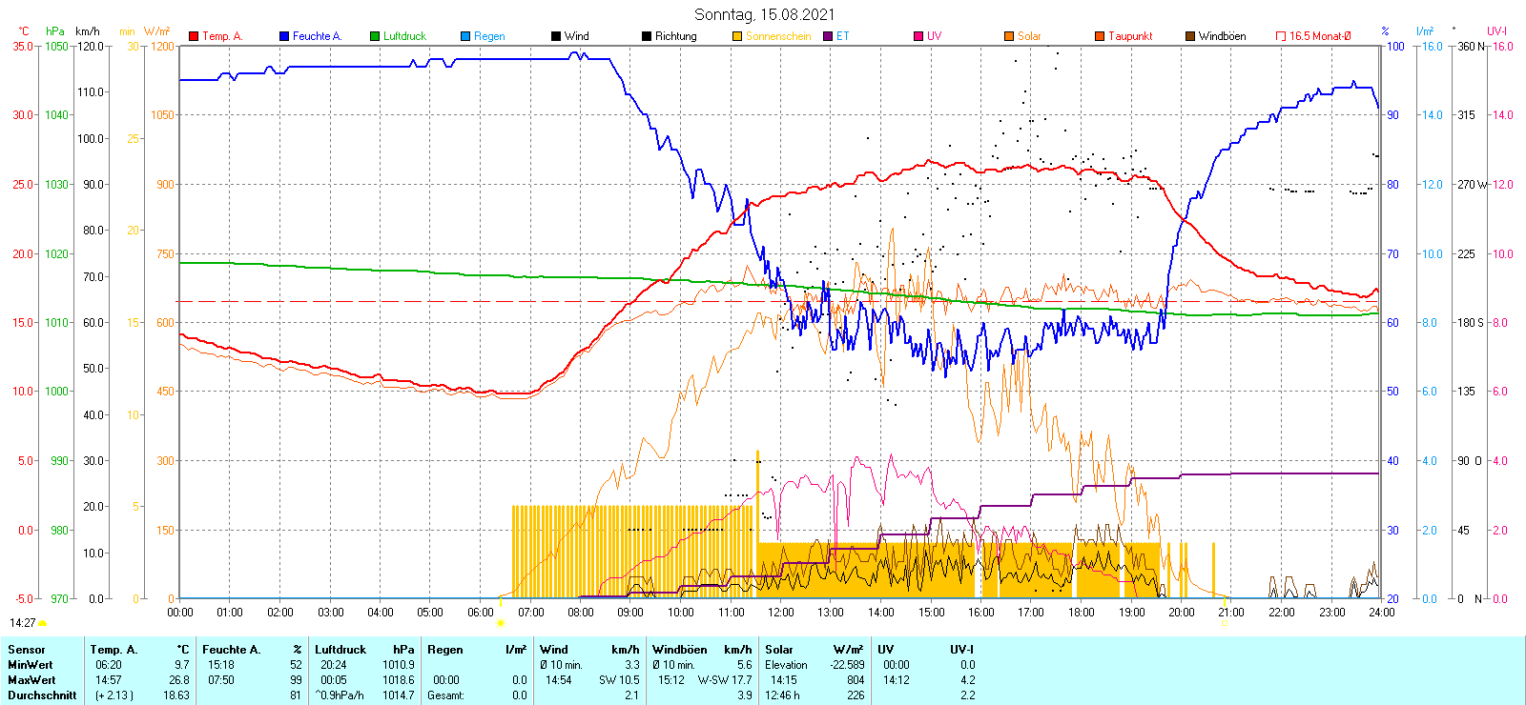Click the average solar value 226
The width and height of the screenshot is (1526, 705).
tap(856, 695)
